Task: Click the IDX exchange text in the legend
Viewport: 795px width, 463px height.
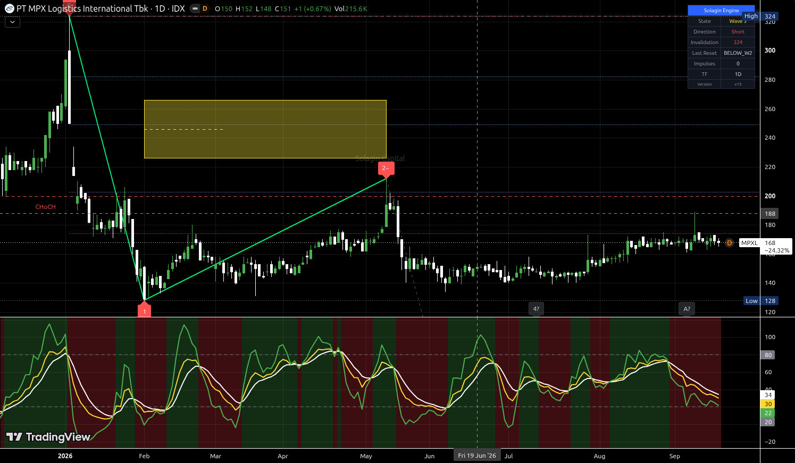Action: (x=178, y=9)
